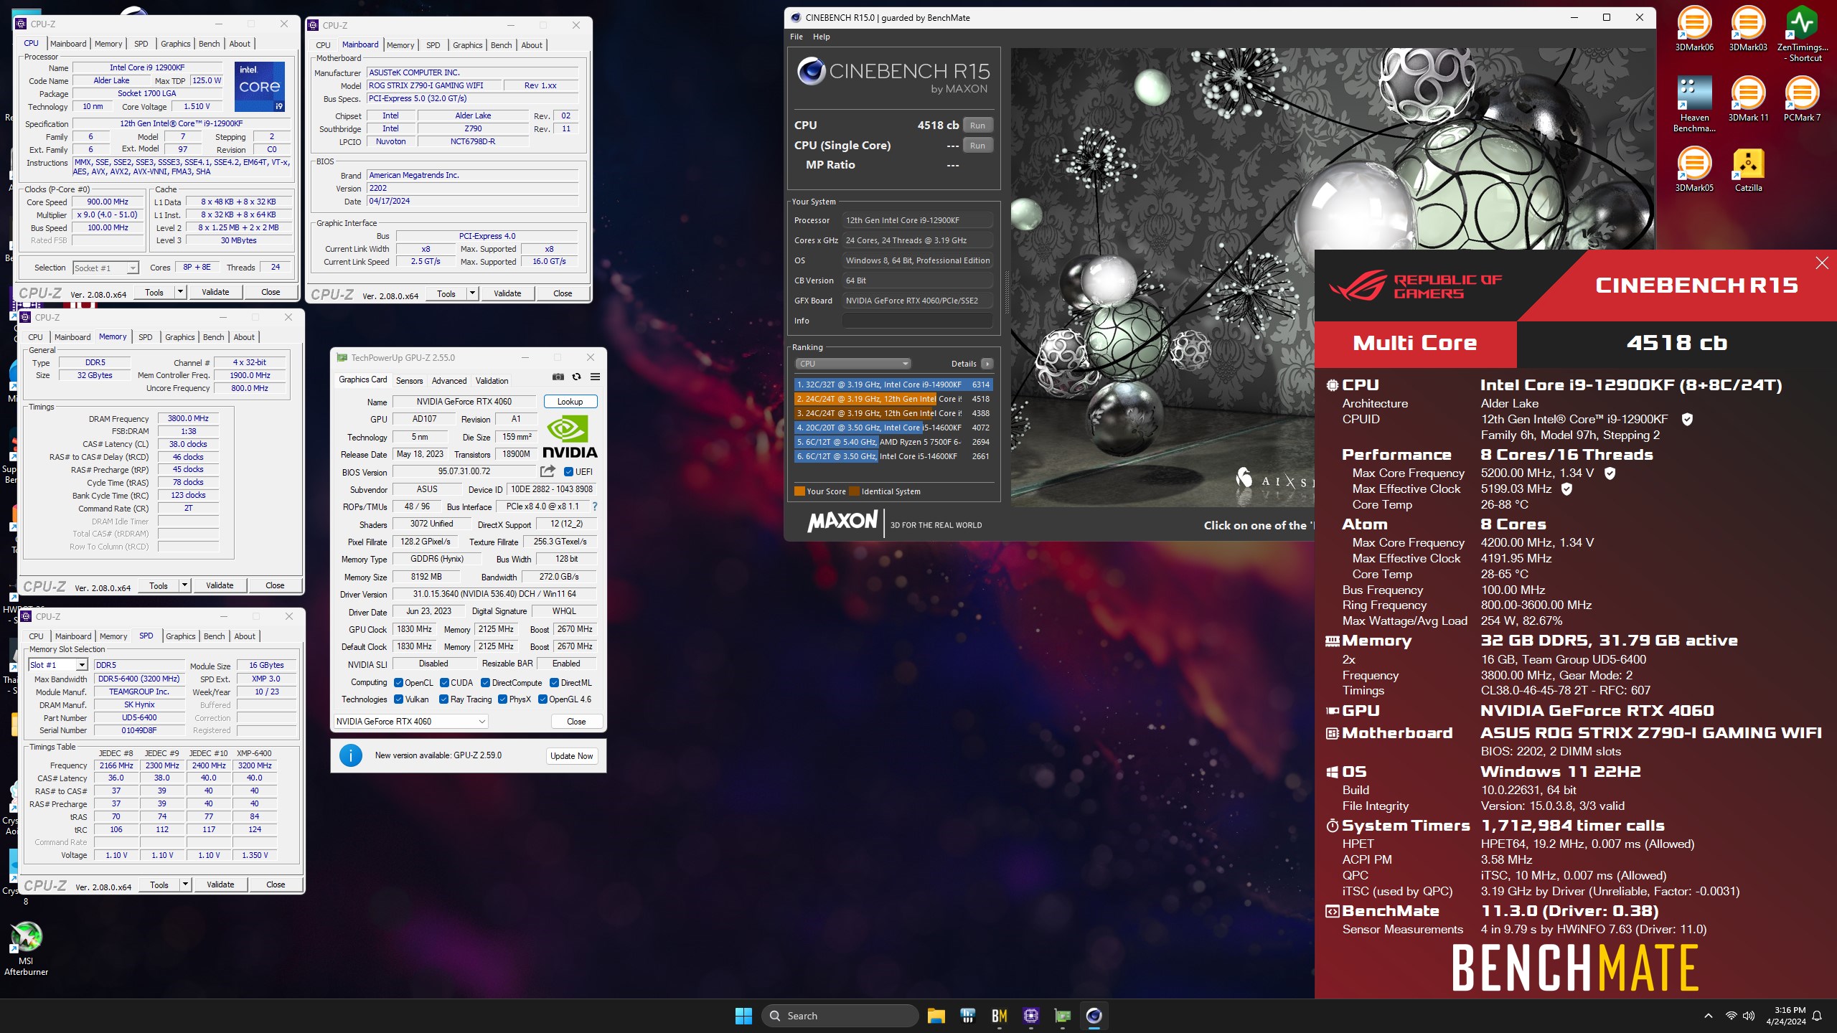
Task: Expand the Tools arrow in CPU-Z Mainboard window
Action: tap(472, 293)
